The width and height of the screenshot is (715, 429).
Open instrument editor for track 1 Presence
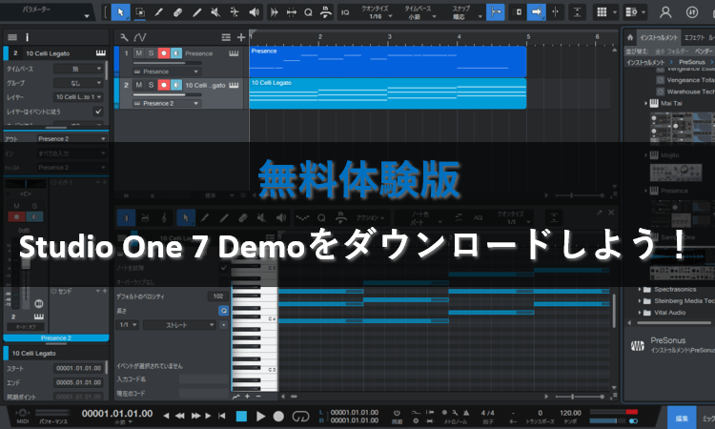tap(234, 53)
